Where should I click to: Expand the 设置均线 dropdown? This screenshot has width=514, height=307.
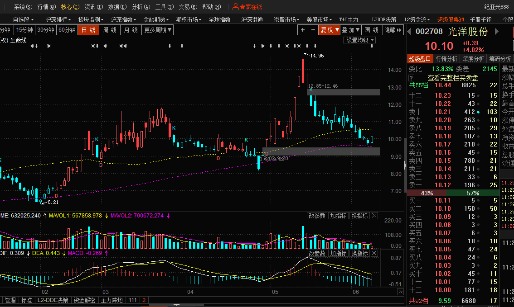(360, 40)
